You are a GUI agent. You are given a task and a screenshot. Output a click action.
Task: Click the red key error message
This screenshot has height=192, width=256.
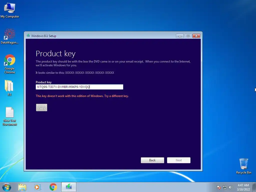(x=82, y=96)
